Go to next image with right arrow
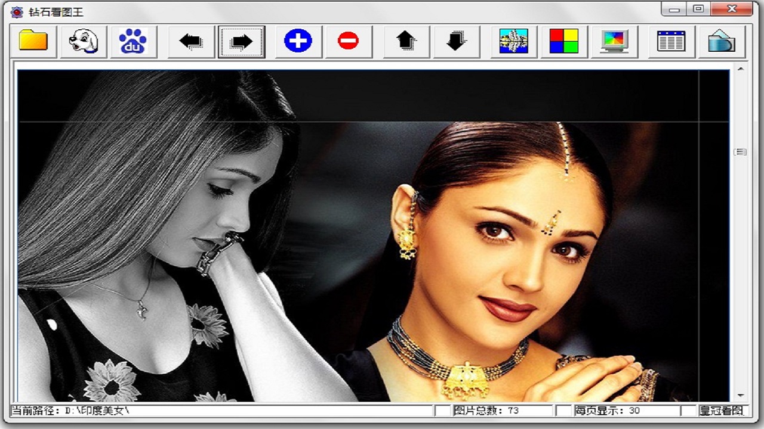764x429 pixels. 241,41
